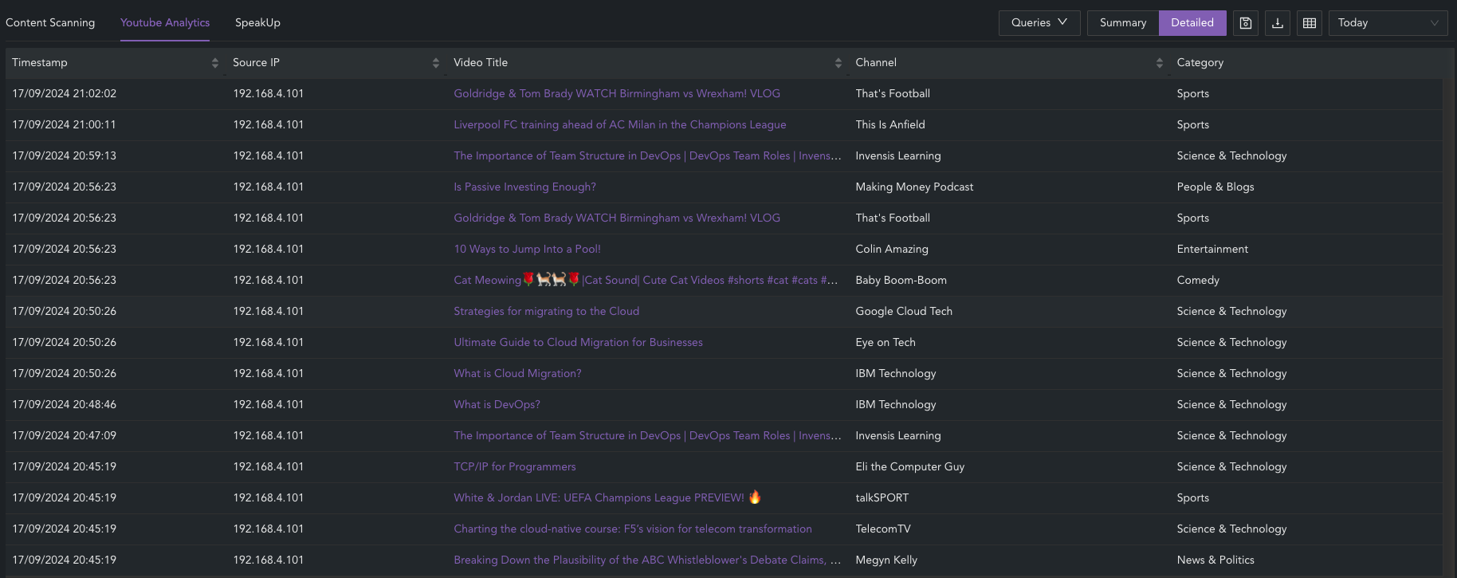Screen dimensions: 1457x578
Task: Open Goldridge & Tom Brady video at 21:02:02
Action: tap(617, 93)
